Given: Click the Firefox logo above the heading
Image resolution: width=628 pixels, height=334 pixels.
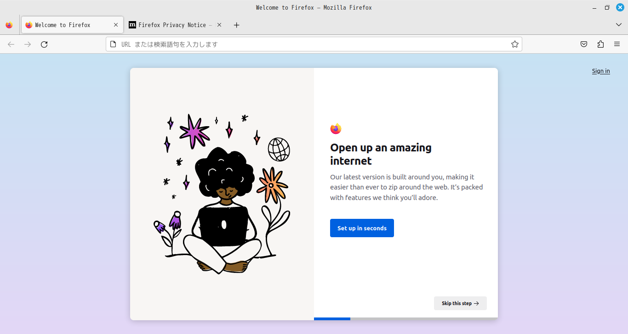Looking at the screenshot, I should click(x=336, y=129).
